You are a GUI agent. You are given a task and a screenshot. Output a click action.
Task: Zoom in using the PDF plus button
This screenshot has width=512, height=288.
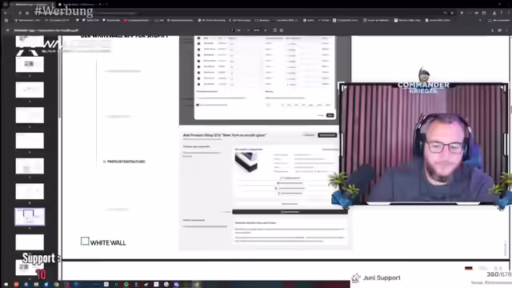[265, 30]
